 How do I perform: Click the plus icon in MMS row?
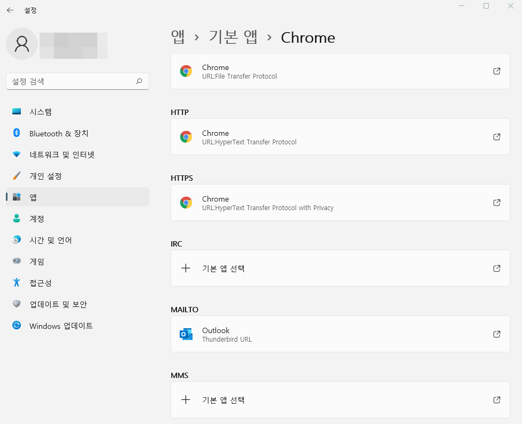point(186,400)
